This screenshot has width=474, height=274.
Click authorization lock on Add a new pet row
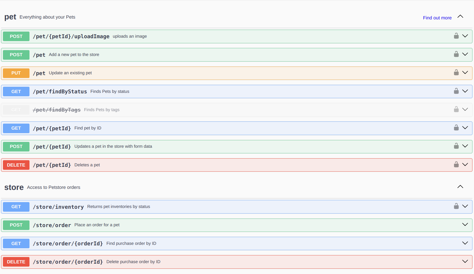coord(456,54)
